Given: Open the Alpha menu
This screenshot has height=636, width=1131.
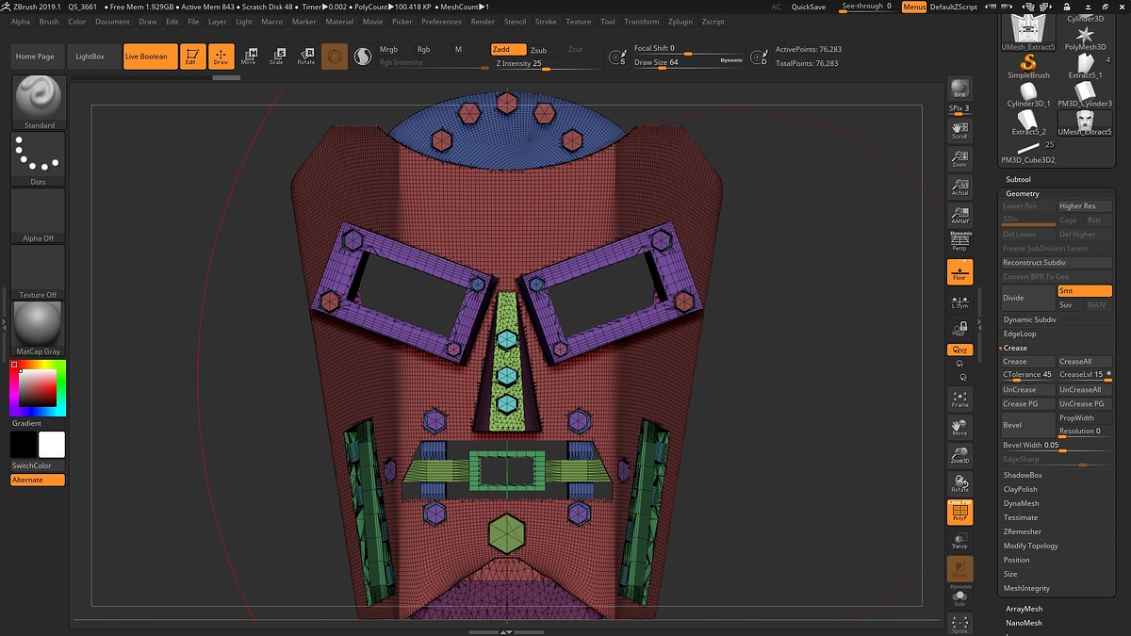Looking at the screenshot, I should coord(21,22).
